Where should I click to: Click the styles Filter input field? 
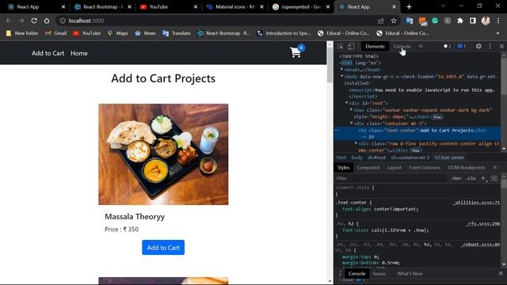click(x=392, y=178)
